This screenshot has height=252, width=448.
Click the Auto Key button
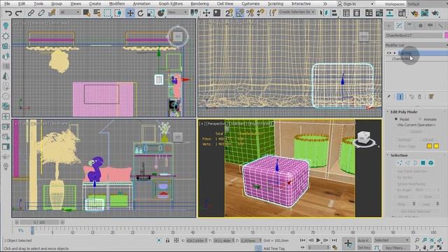tap(364, 241)
